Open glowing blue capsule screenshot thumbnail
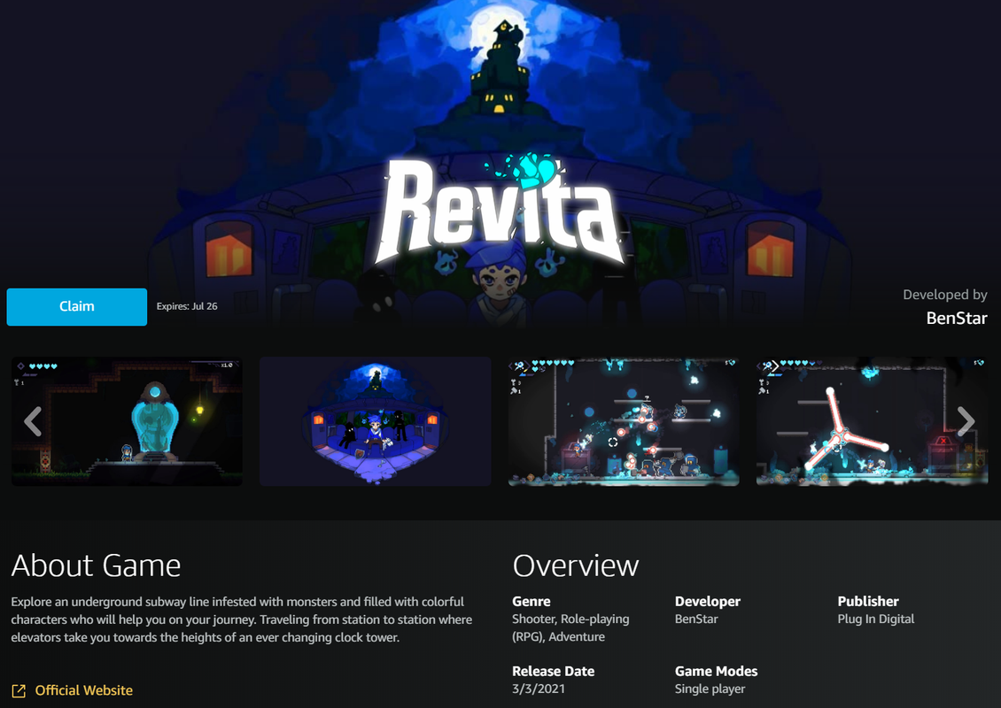This screenshot has width=1001, height=708. [127, 421]
